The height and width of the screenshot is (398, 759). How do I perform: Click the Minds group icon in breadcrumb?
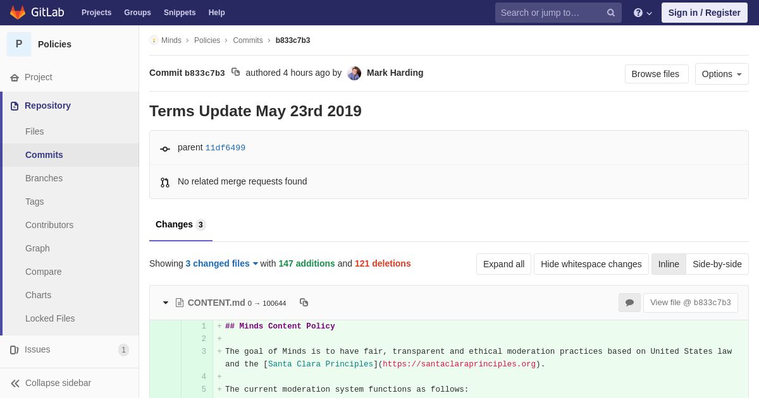pyautogui.click(x=154, y=40)
